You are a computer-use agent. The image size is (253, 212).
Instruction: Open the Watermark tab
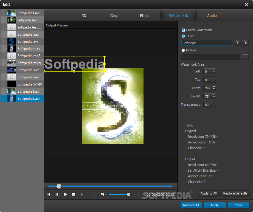pyautogui.click(x=178, y=16)
